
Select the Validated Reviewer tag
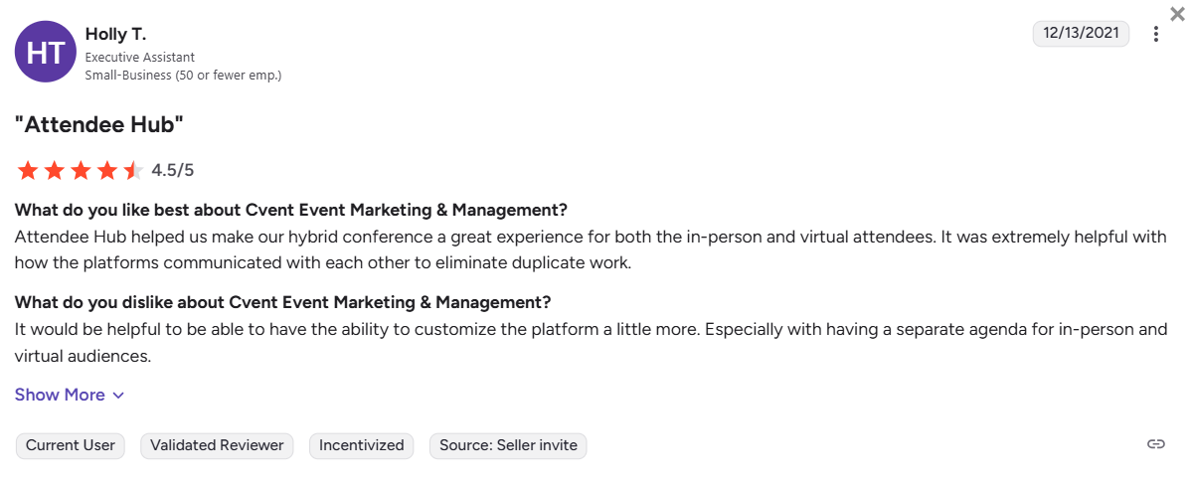[x=217, y=445]
